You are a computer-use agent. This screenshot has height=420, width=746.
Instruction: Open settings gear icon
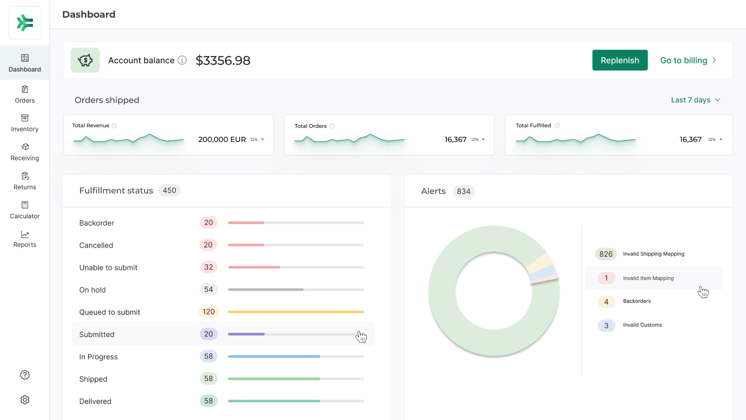(25, 400)
